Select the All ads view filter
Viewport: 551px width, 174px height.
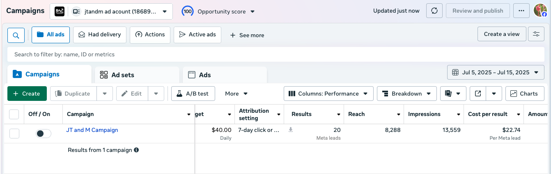coord(51,35)
